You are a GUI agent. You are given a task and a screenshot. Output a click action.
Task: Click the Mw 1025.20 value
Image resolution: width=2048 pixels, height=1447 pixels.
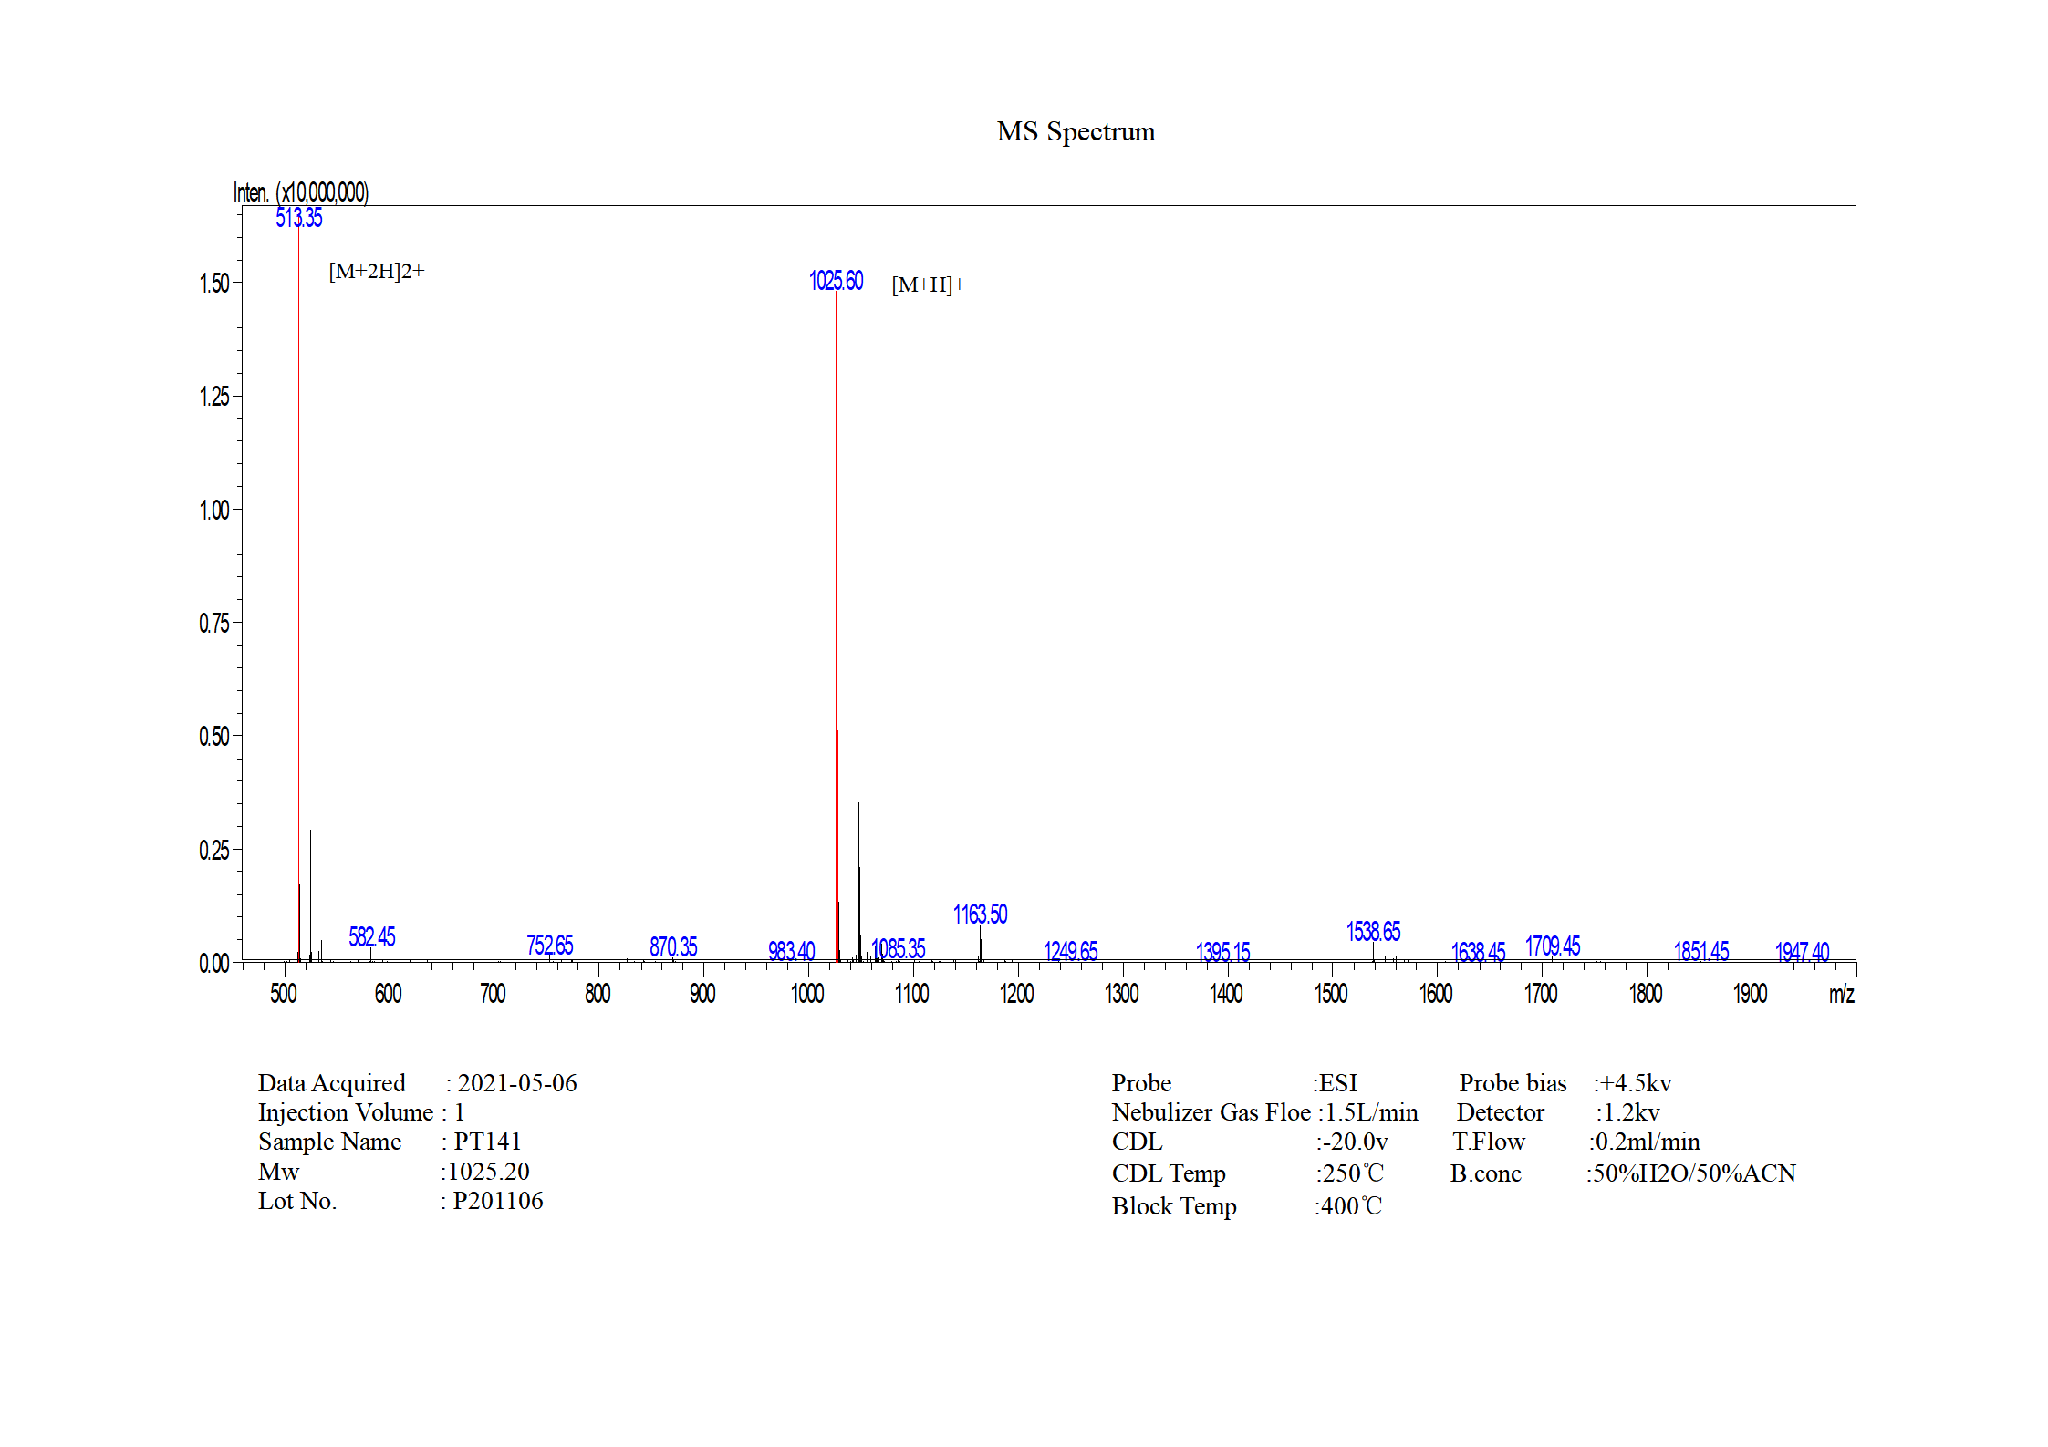point(488,1172)
